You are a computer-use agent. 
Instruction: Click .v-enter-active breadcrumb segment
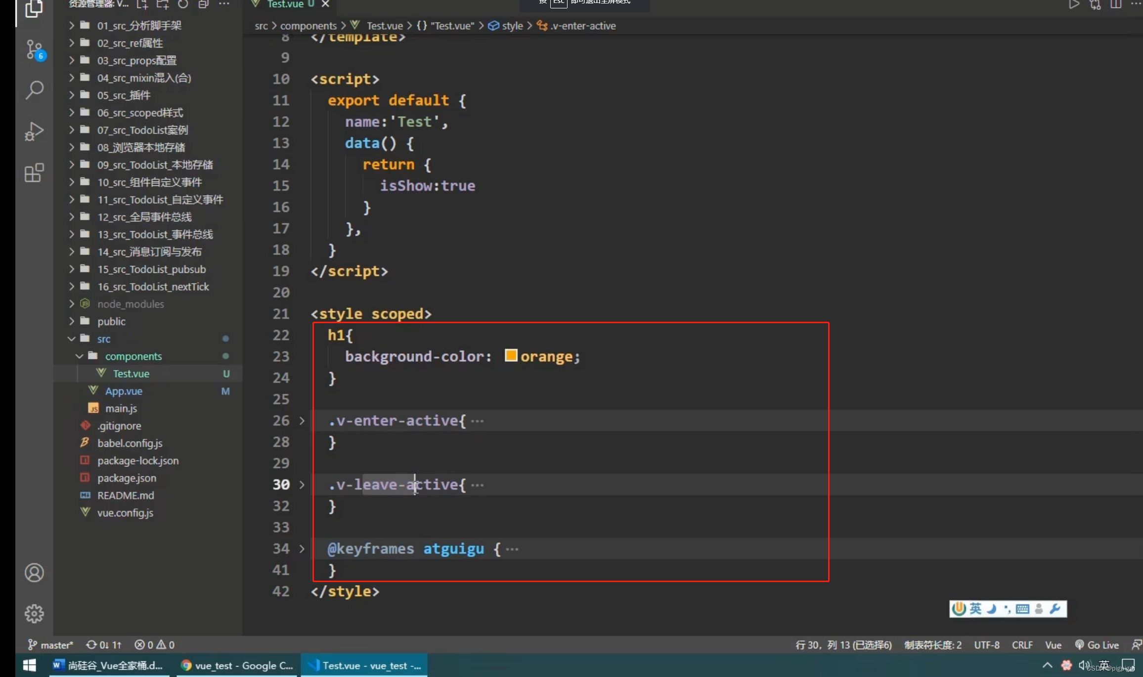point(582,26)
